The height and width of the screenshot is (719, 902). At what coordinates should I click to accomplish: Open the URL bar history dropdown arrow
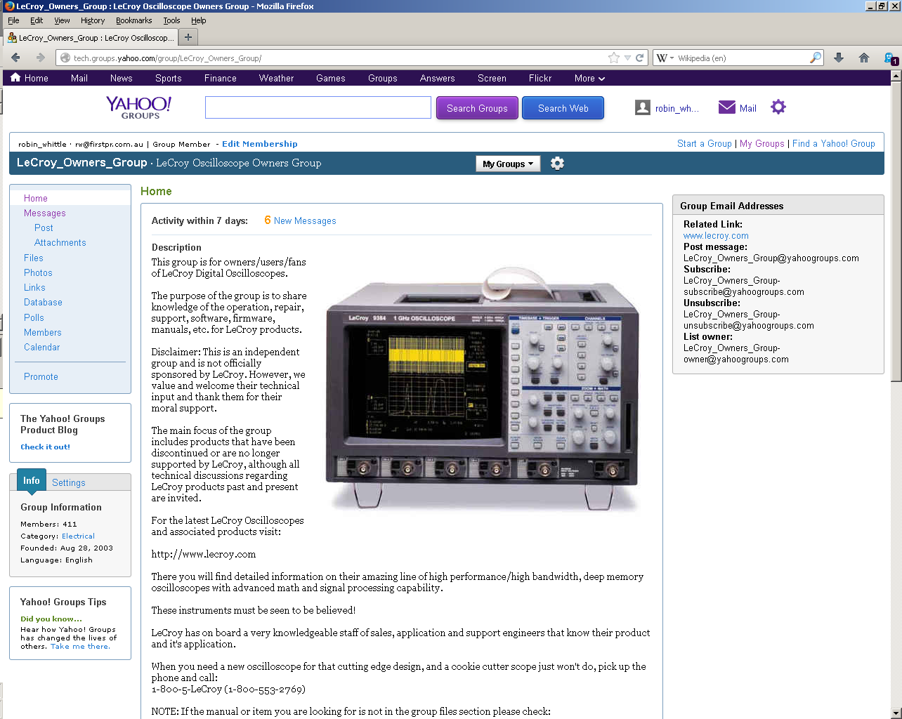(627, 58)
